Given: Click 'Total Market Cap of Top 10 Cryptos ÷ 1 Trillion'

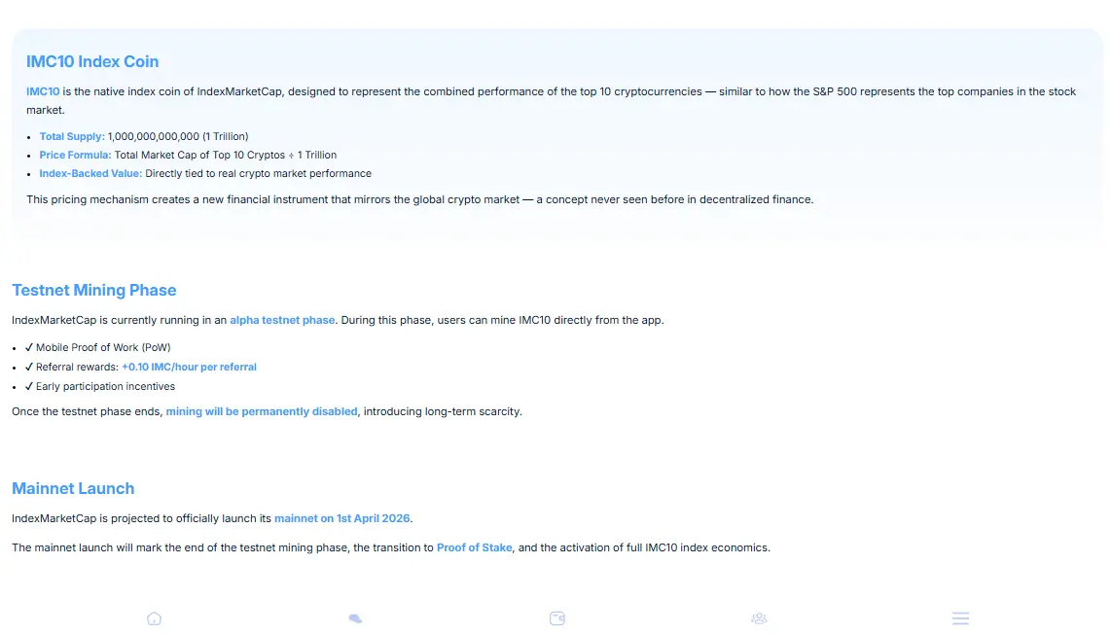Looking at the screenshot, I should 226,155.
